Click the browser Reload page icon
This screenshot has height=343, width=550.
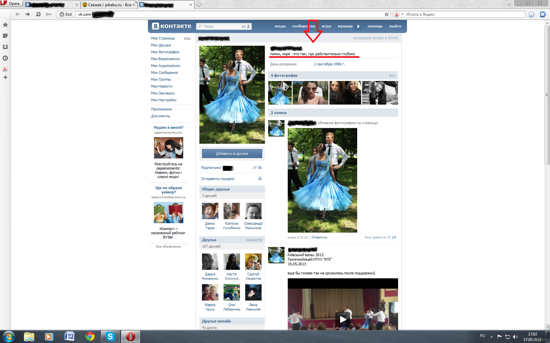tap(38, 14)
